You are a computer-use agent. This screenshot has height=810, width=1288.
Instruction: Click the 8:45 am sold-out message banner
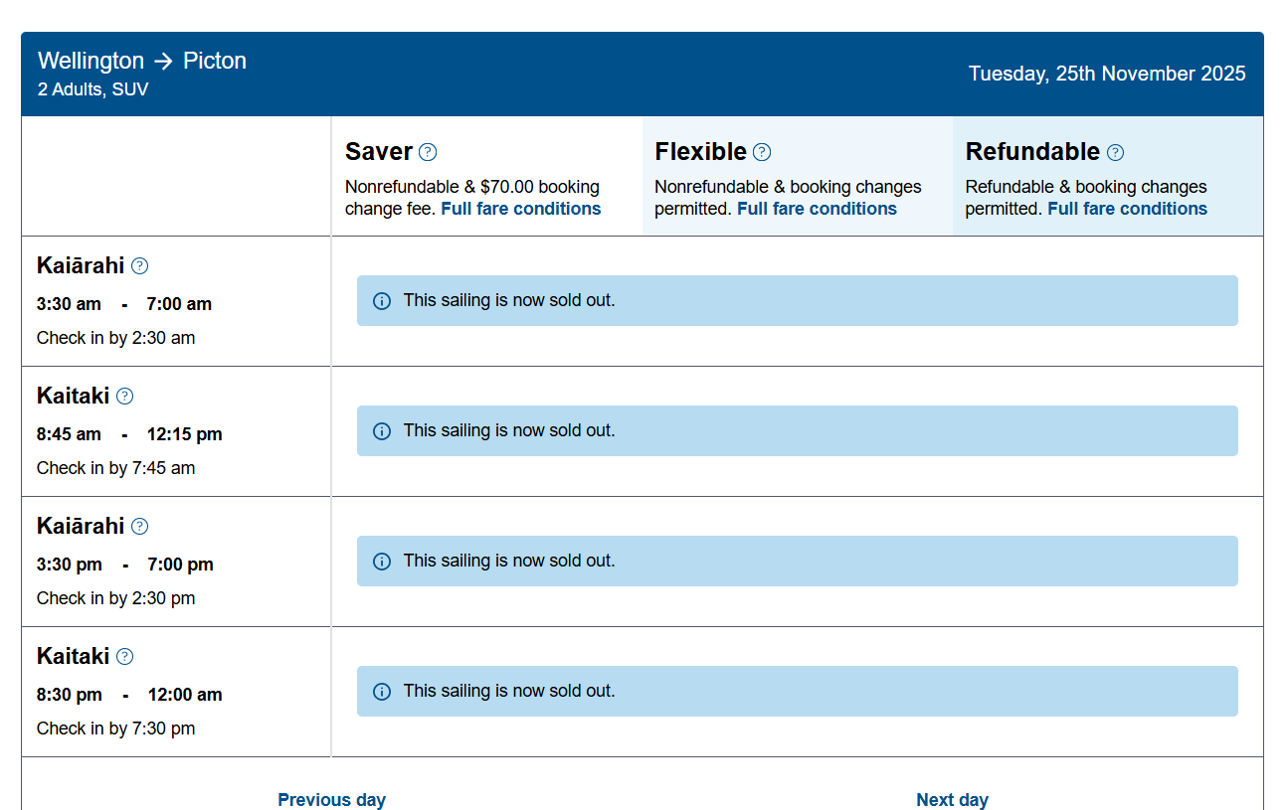click(797, 430)
